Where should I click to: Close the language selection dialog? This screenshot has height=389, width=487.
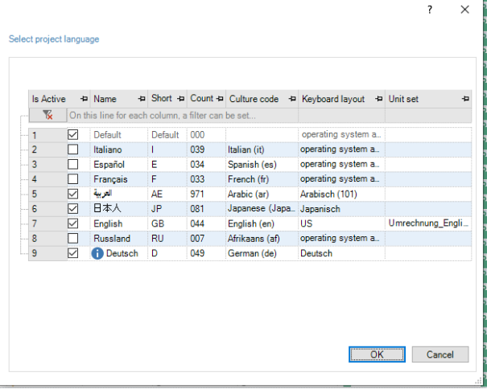(464, 10)
